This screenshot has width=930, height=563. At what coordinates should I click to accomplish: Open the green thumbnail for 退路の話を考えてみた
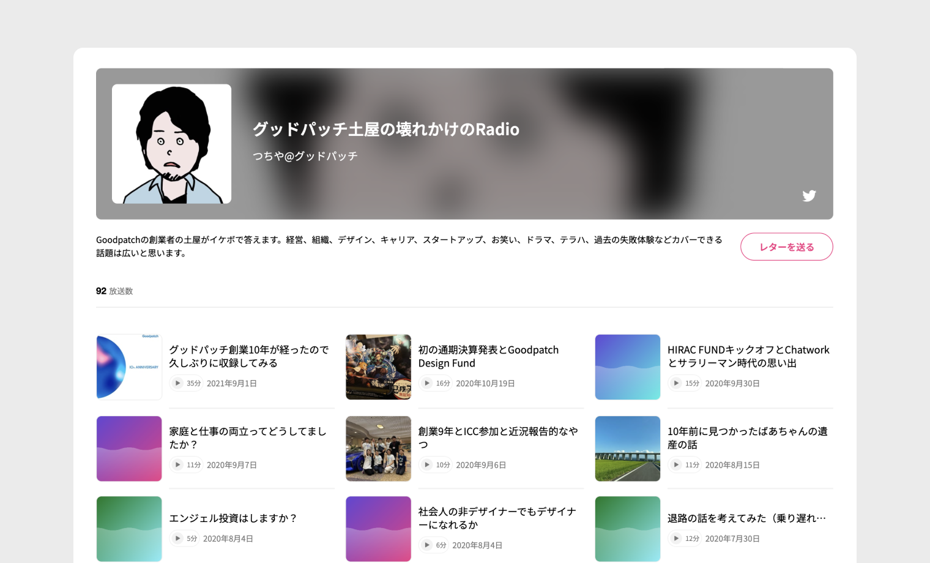628,529
